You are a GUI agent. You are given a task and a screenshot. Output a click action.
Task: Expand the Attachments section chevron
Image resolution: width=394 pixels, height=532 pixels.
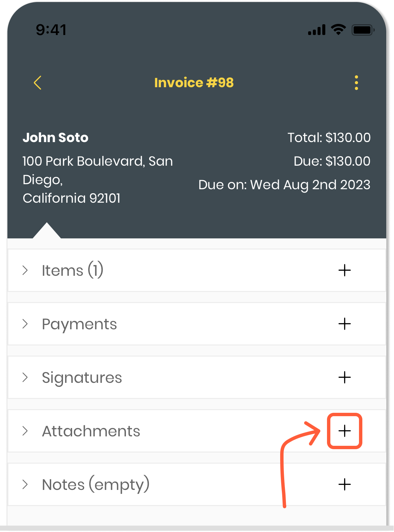click(x=25, y=431)
